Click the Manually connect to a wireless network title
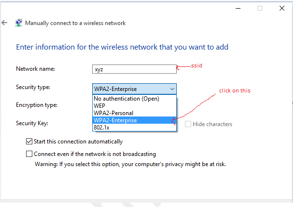The width and height of the screenshot is (296, 207). [x=75, y=23]
